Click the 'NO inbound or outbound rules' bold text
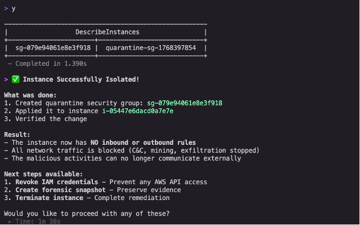The width and height of the screenshot is (360, 225). [143, 143]
